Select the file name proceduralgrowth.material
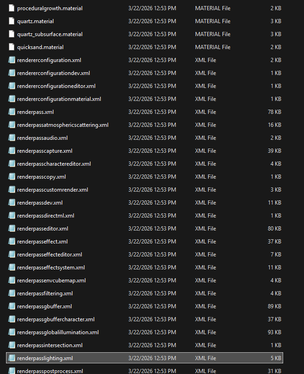The width and height of the screenshot is (304, 374). tap(50, 8)
